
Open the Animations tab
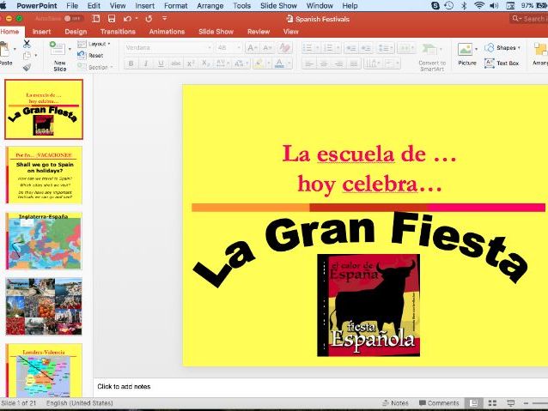167,32
